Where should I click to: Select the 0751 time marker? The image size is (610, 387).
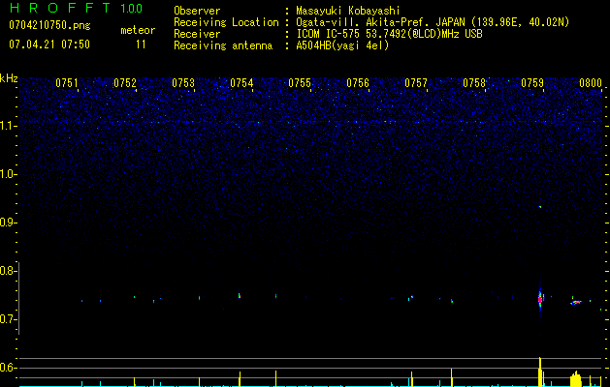[67, 83]
